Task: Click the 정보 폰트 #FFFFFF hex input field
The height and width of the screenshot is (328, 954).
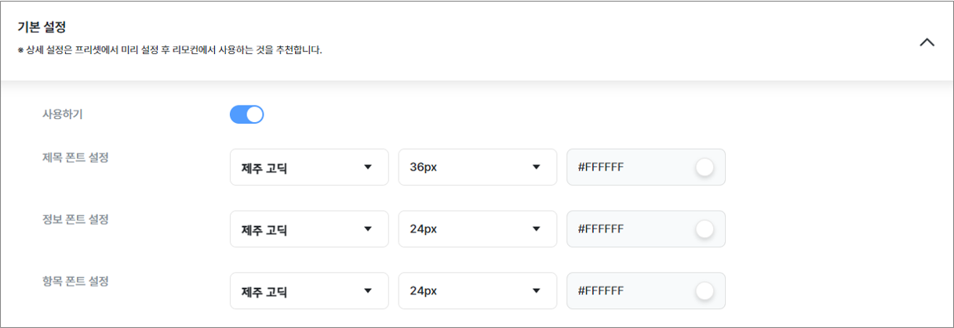Action: 646,229
